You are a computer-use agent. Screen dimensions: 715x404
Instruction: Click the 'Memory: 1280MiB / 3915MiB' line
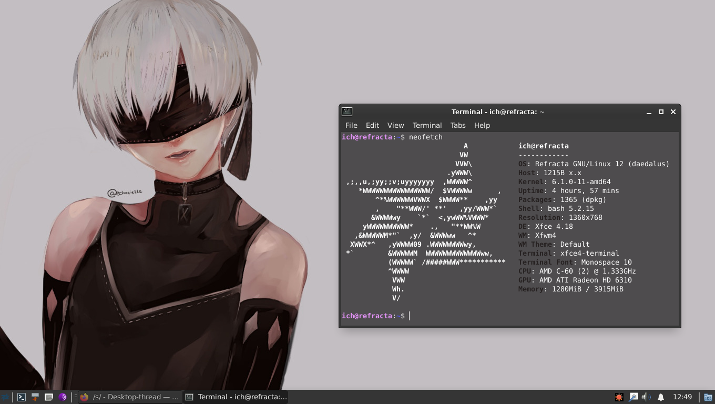coord(570,289)
